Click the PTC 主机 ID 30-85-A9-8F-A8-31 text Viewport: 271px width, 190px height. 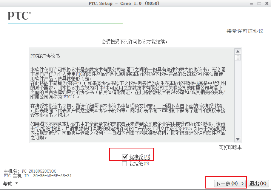tap(37, 176)
